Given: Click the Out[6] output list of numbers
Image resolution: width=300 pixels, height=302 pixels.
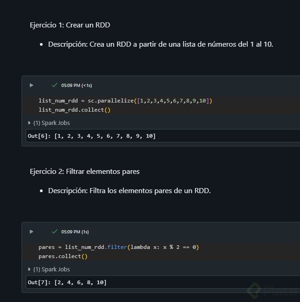Looking at the screenshot, I should (105, 136).
